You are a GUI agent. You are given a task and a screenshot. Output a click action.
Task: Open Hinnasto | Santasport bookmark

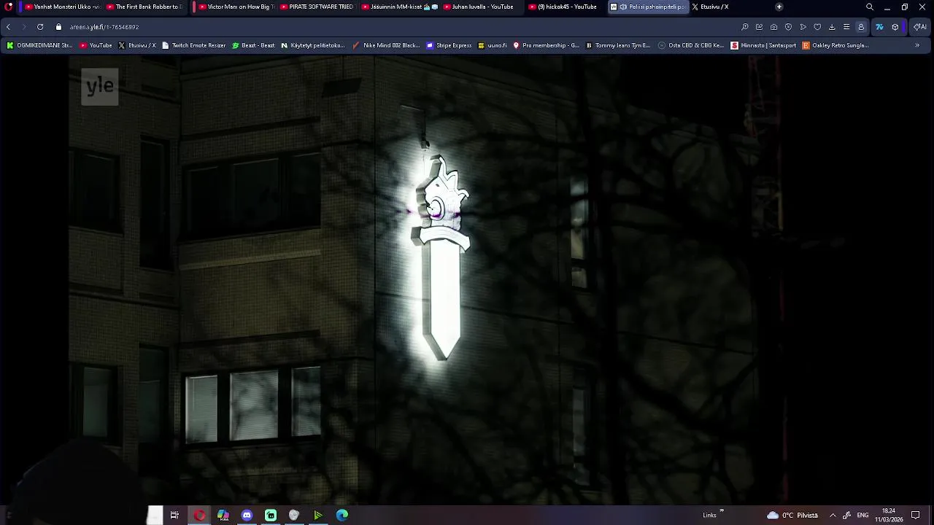[763, 45]
